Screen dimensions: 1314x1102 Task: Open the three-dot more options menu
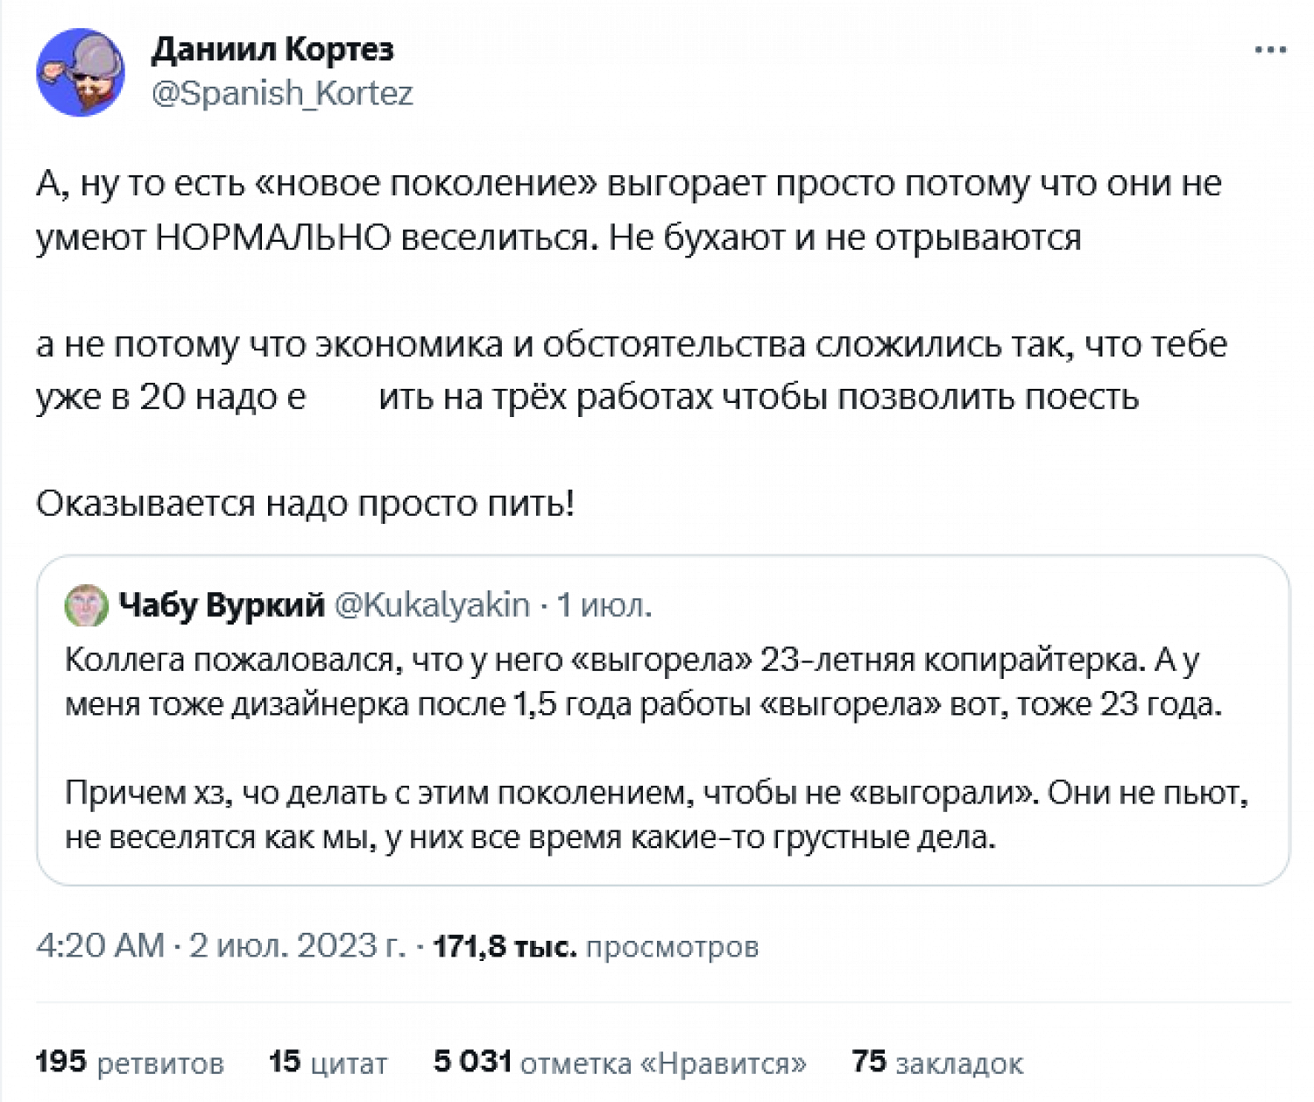tap(1270, 50)
